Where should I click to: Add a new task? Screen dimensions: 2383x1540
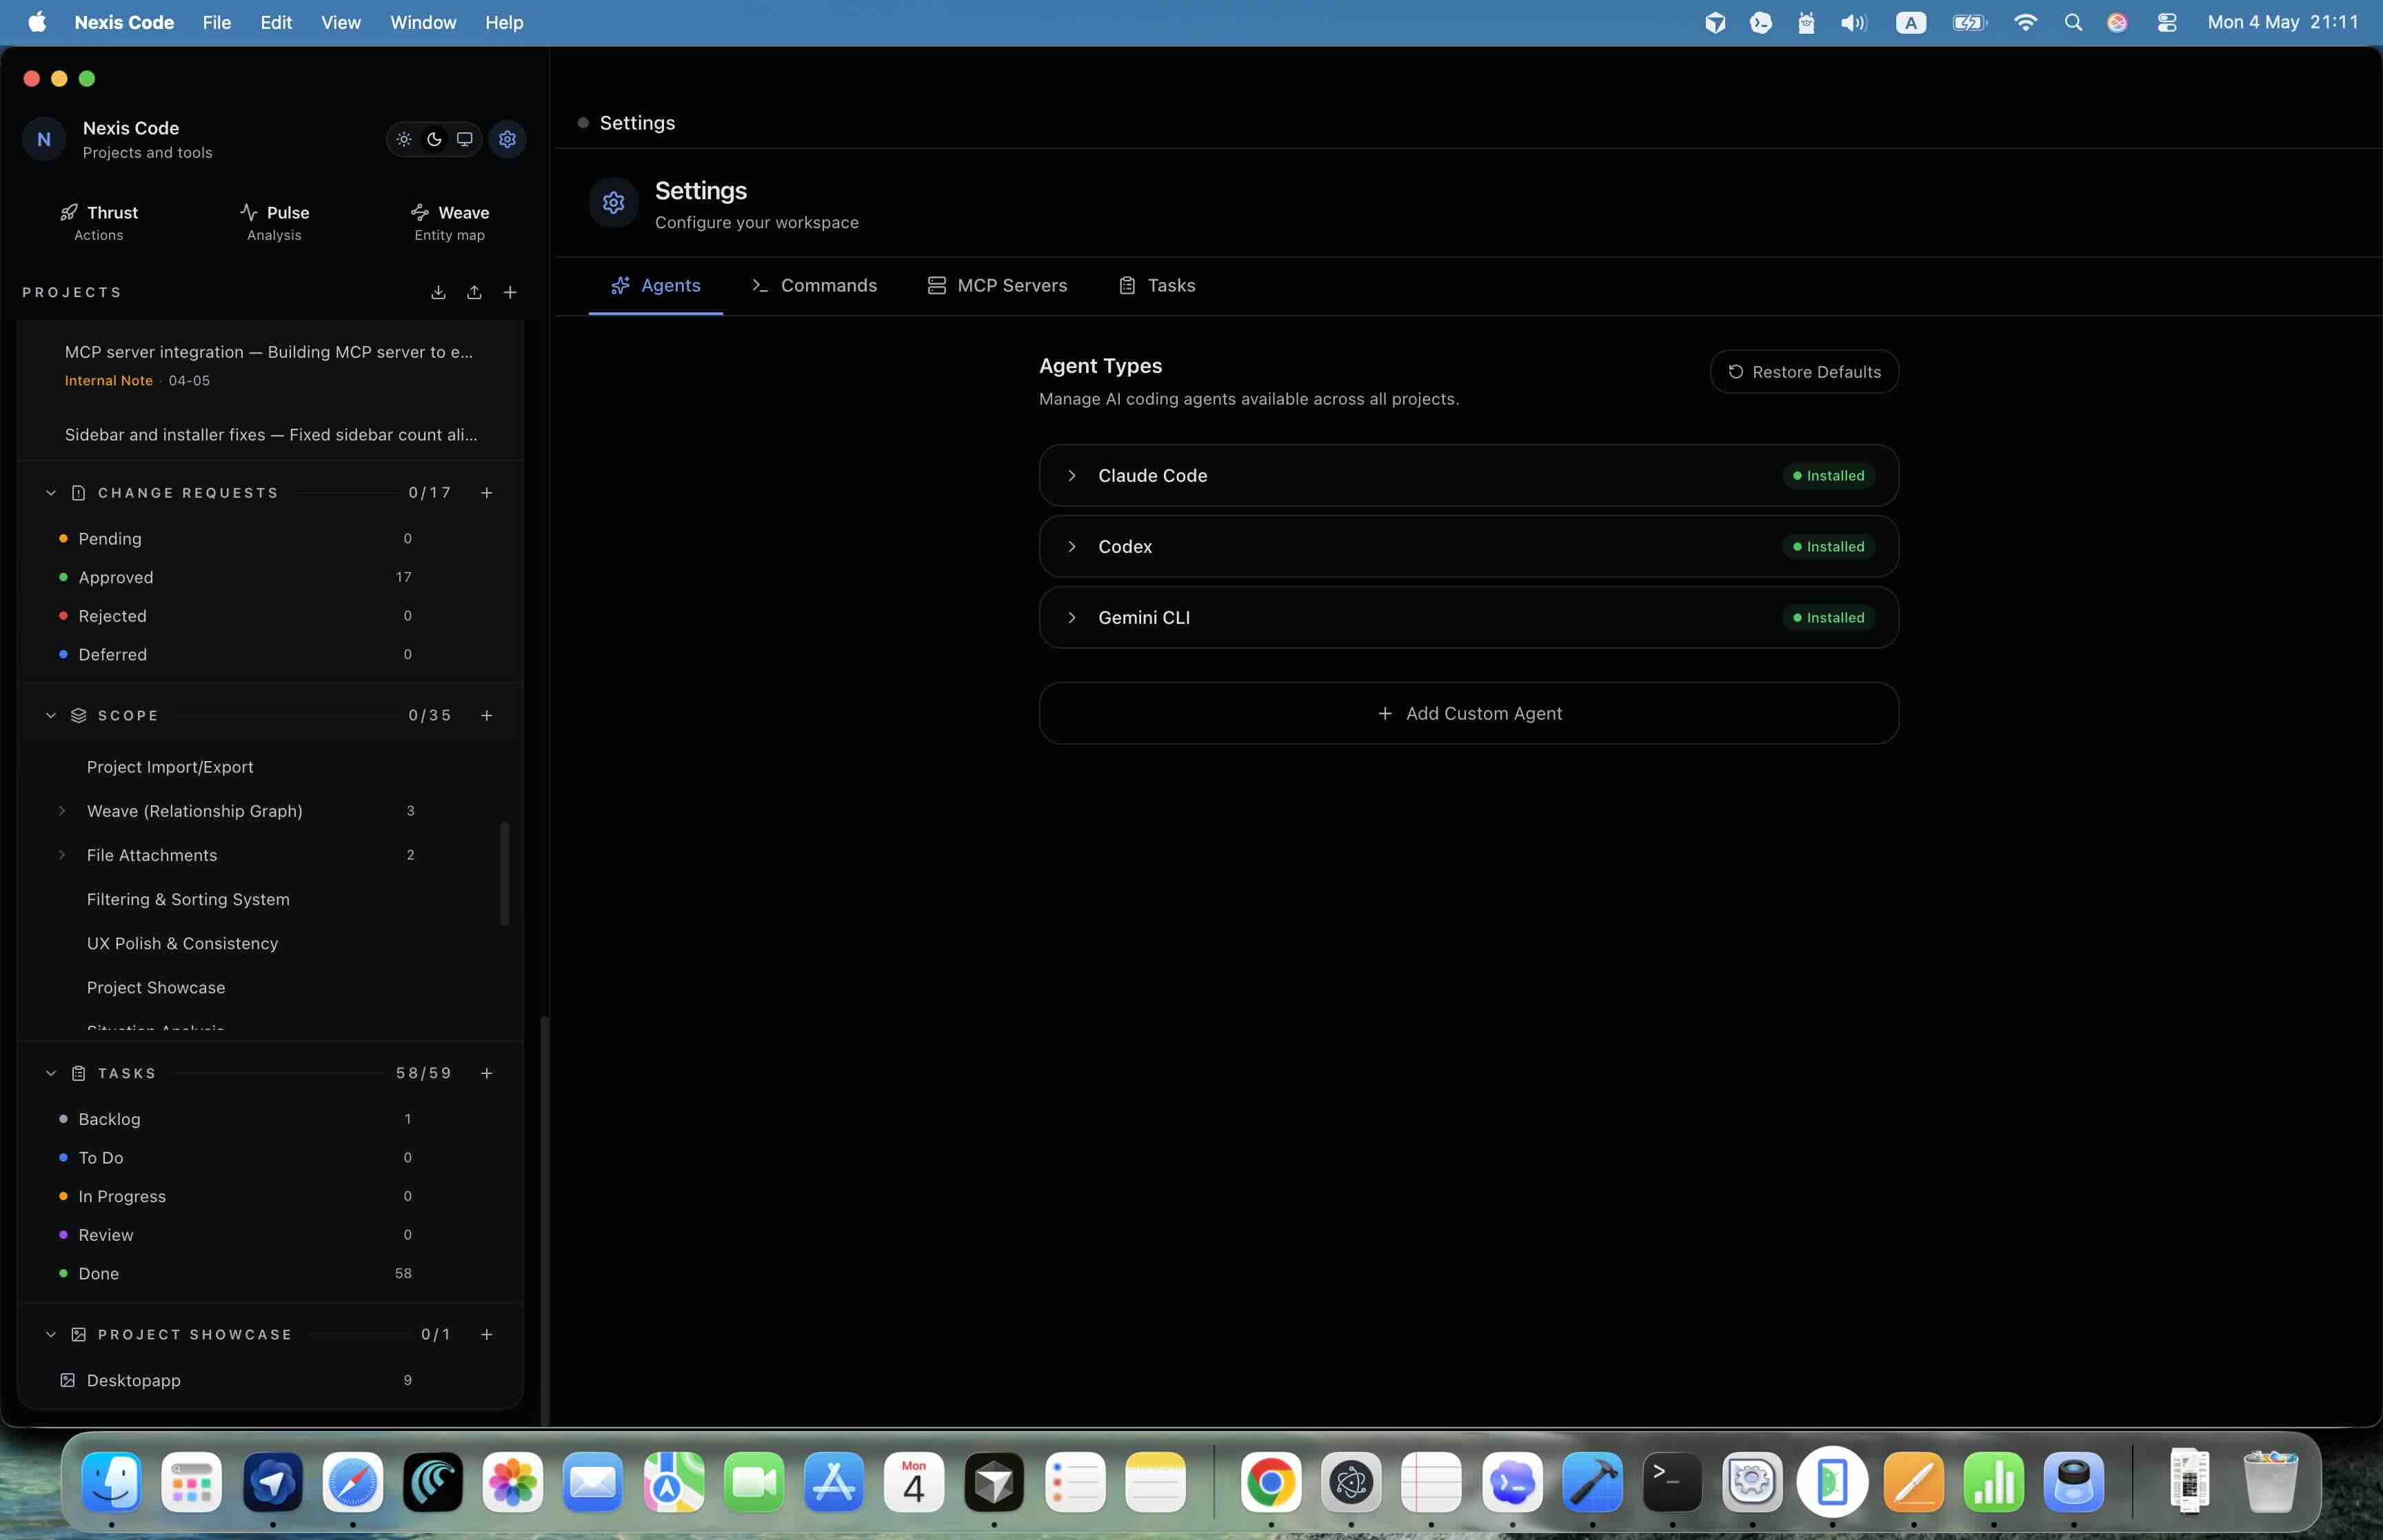click(x=487, y=1073)
